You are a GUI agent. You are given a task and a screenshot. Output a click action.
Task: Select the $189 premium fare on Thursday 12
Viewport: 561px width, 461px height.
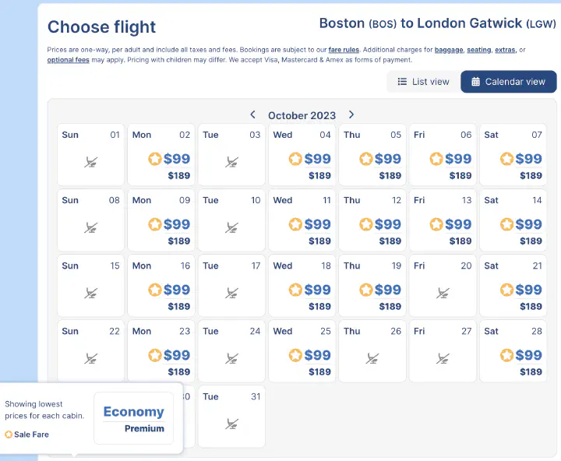coord(390,241)
